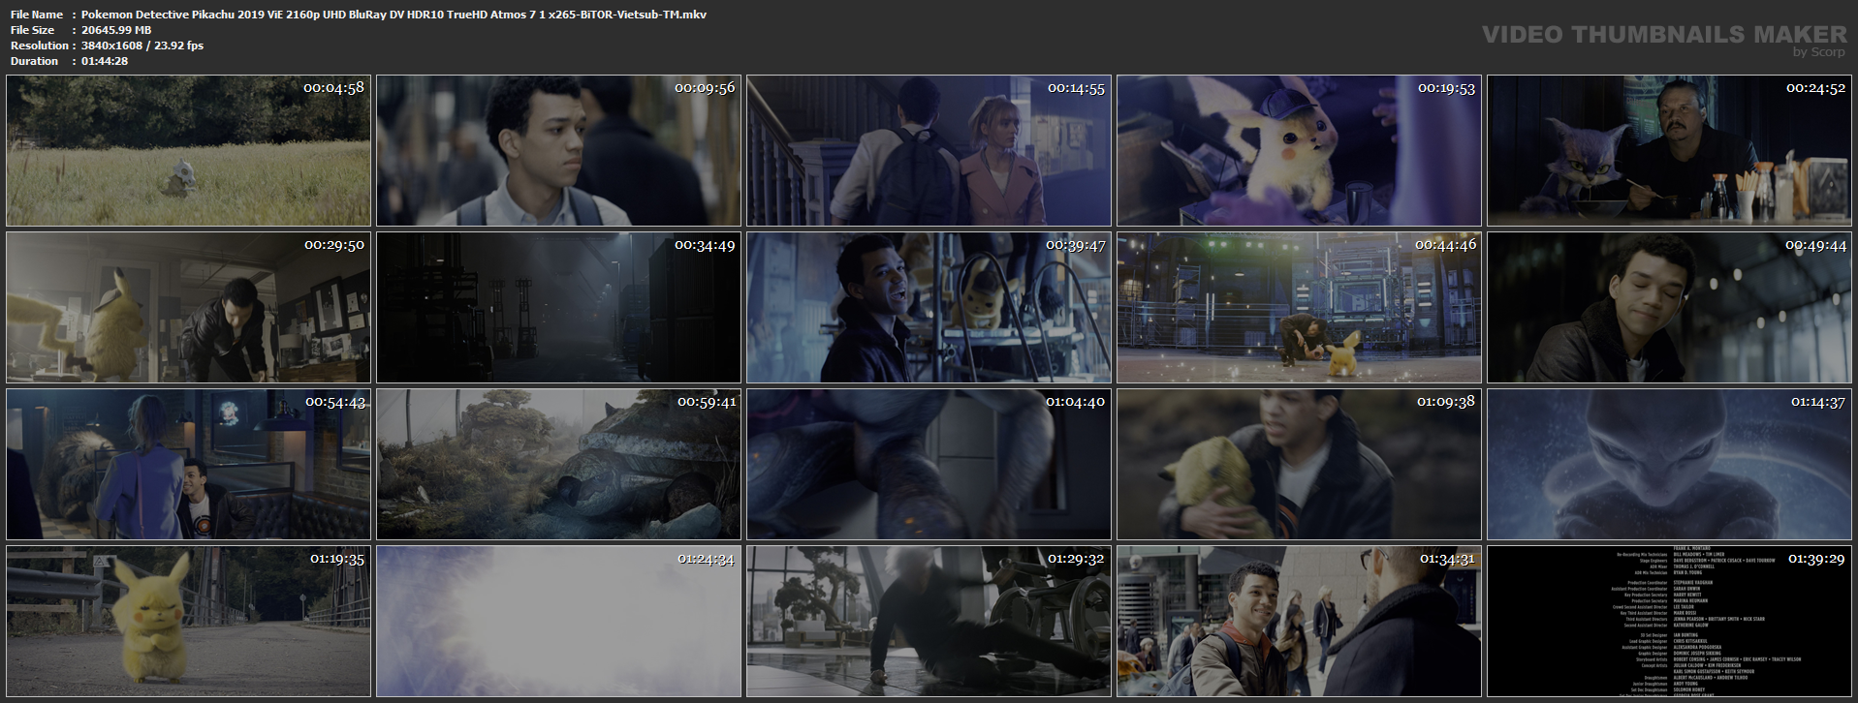1858x703 pixels.
Task: Open the thumbnail stamped 01:29:32
Action: point(929,622)
